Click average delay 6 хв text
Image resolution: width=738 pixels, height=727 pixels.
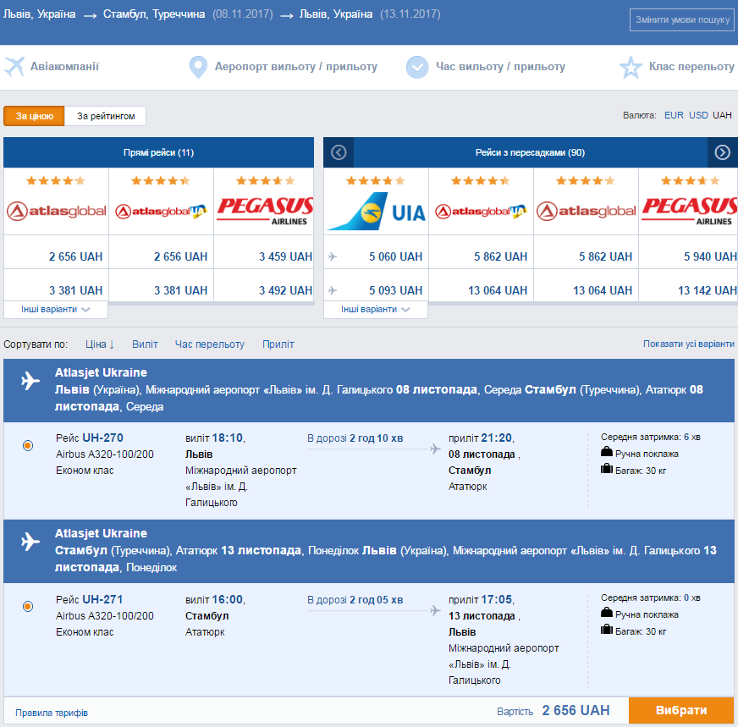pyautogui.click(x=651, y=437)
